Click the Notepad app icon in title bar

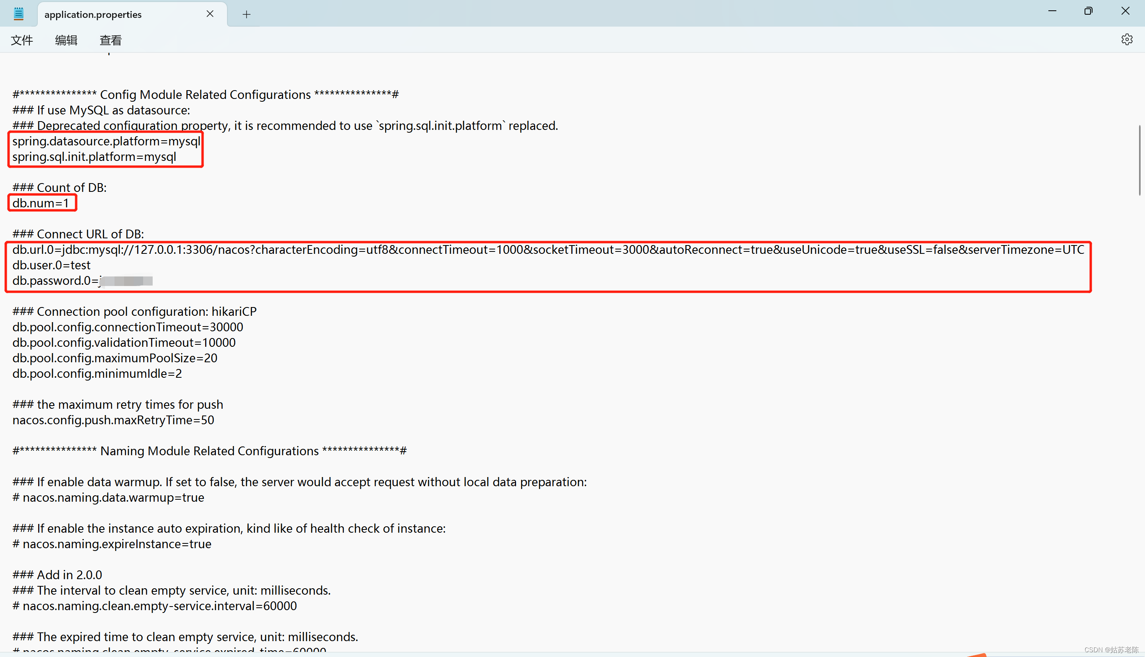coord(19,14)
